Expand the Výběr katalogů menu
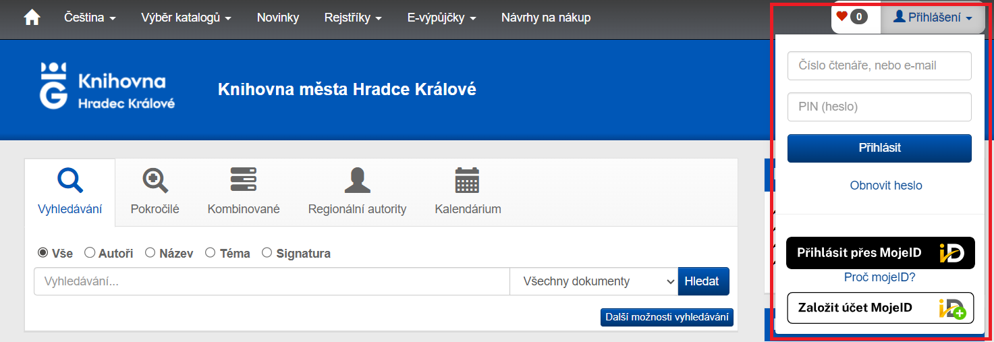 (186, 18)
